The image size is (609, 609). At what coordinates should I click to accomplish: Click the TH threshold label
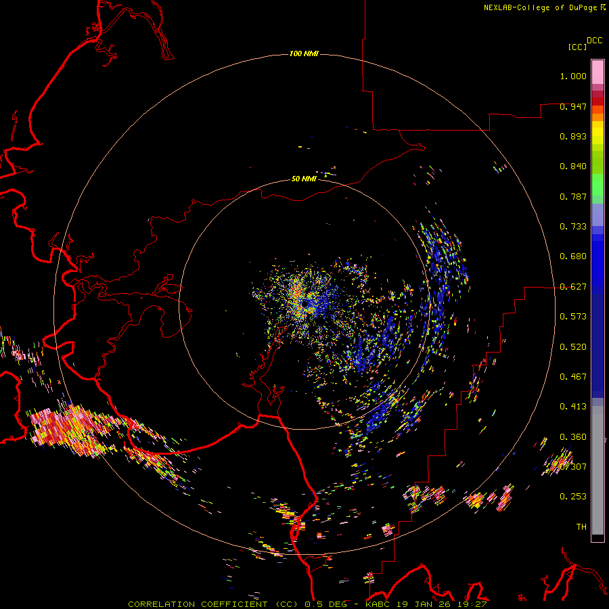click(581, 527)
